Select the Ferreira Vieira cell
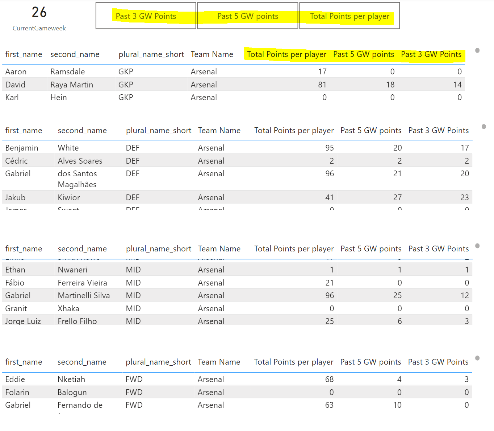The width and height of the screenshot is (494, 431). click(82, 283)
